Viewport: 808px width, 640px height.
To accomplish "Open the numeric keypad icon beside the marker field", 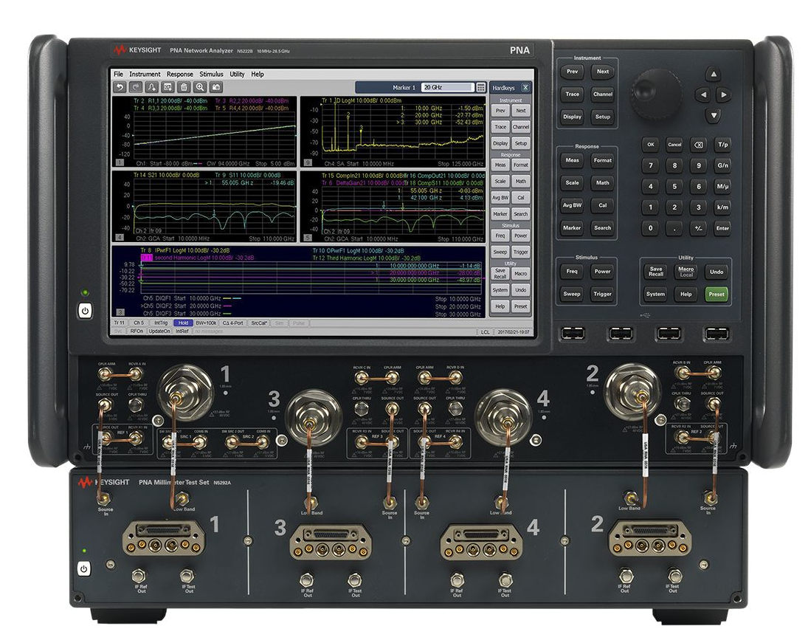I will click(x=480, y=87).
